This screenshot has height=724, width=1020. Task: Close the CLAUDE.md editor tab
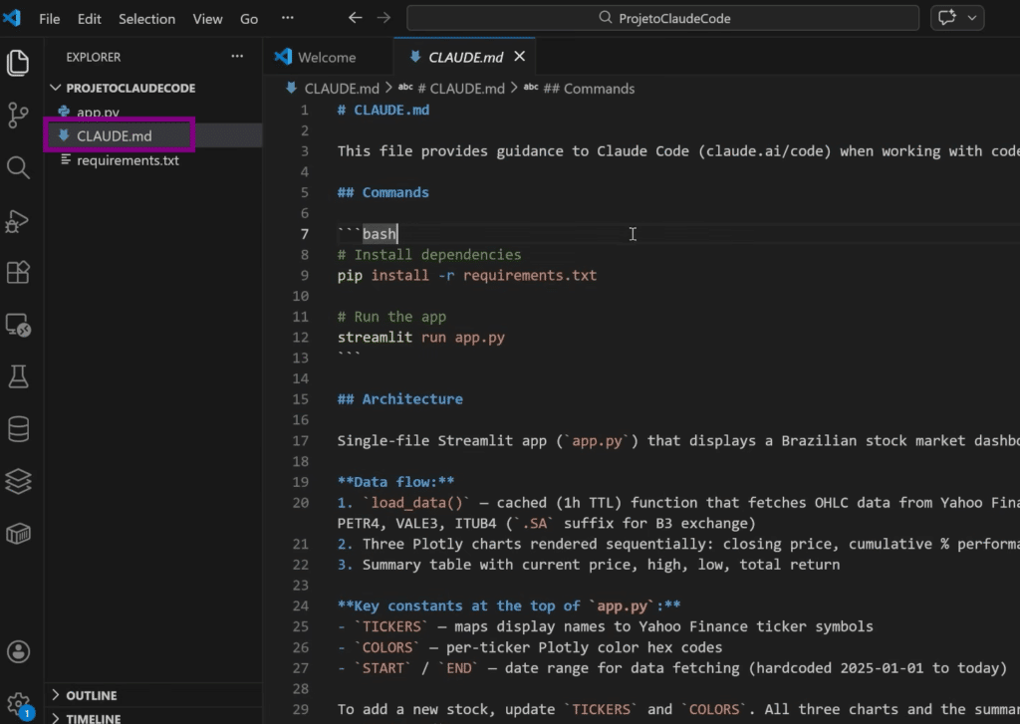(x=520, y=57)
